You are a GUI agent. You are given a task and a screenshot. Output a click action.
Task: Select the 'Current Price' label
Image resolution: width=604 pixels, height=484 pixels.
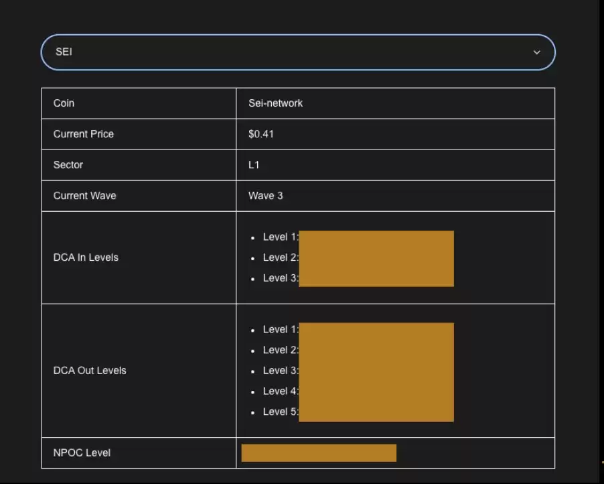(x=84, y=134)
